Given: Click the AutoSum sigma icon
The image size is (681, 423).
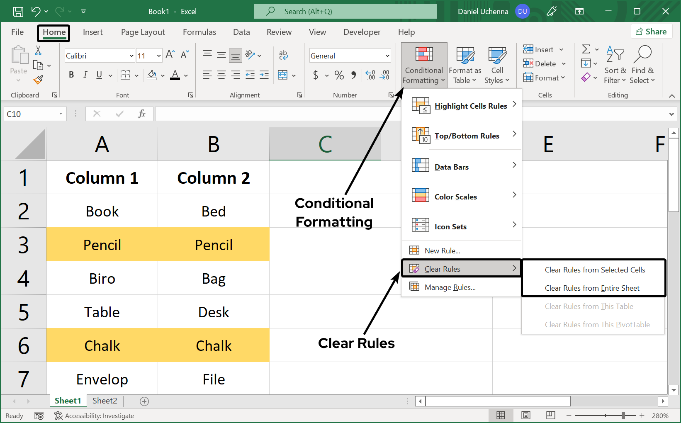Looking at the screenshot, I should (x=586, y=49).
